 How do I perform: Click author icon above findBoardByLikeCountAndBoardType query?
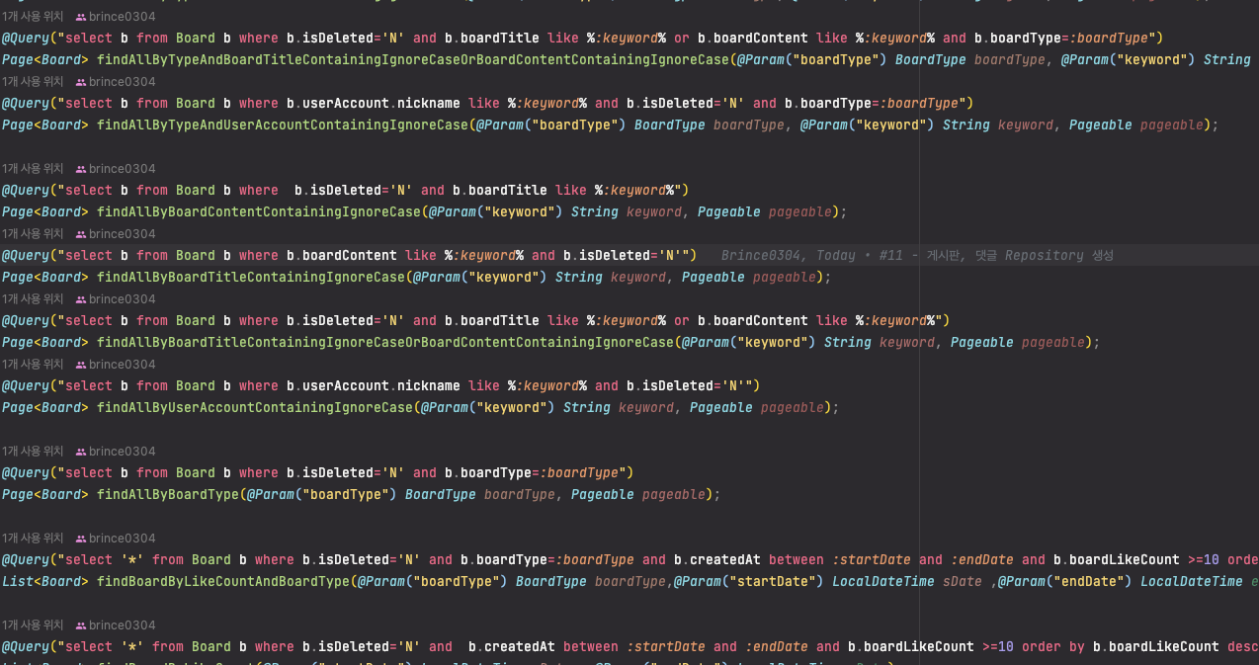click(x=81, y=539)
